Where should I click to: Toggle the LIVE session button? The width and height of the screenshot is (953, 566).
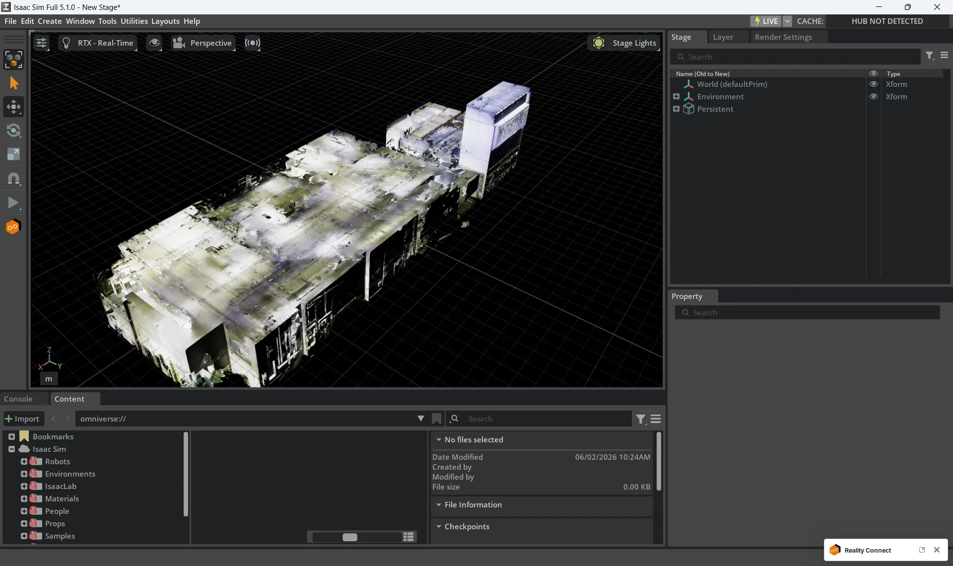[766, 21]
